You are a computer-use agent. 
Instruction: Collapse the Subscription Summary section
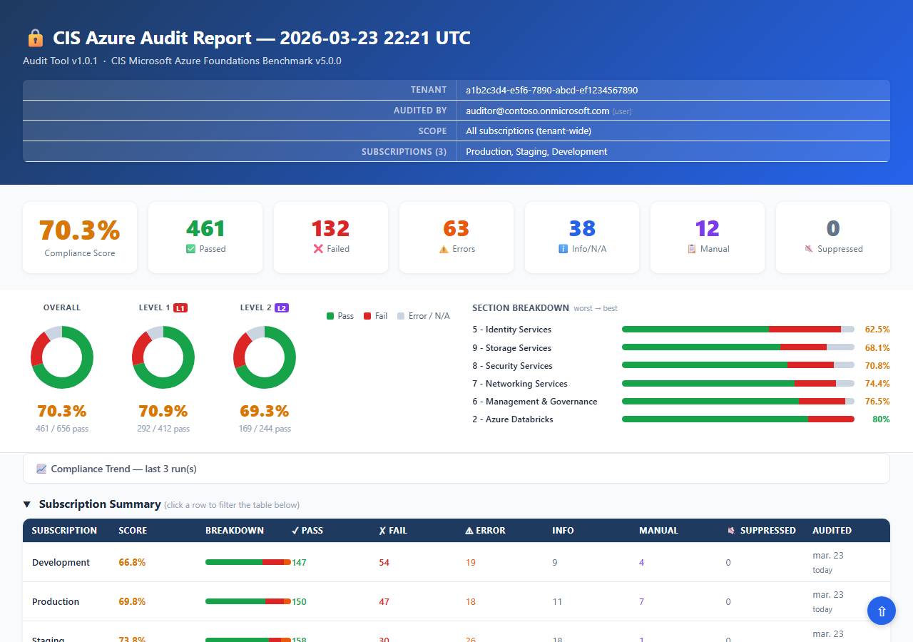pyautogui.click(x=26, y=504)
